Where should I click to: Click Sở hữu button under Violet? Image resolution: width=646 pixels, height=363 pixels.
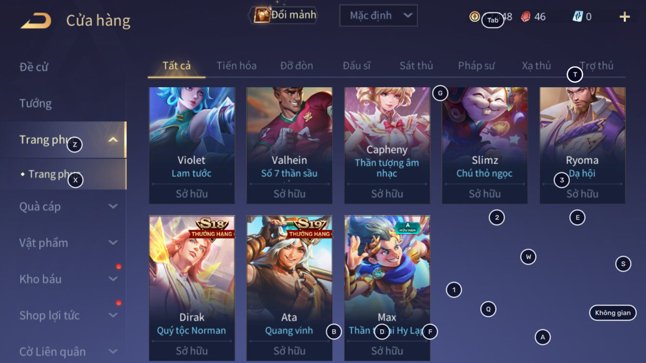pyautogui.click(x=192, y=194)
